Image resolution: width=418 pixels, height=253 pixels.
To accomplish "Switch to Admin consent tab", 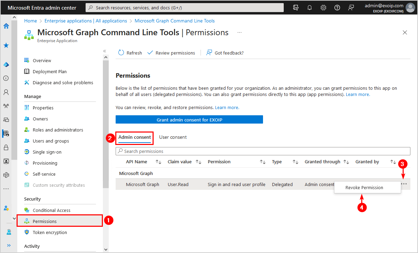I will coord(135,137).
